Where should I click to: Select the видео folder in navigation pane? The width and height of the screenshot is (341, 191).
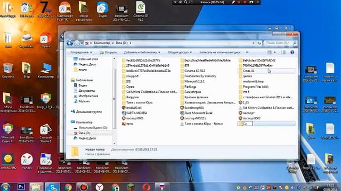(x=80, y=70)
